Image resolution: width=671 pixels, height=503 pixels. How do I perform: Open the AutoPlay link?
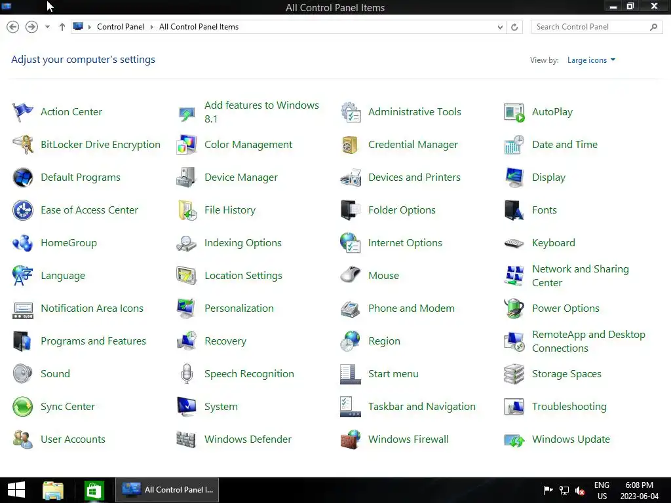(552, 112)
